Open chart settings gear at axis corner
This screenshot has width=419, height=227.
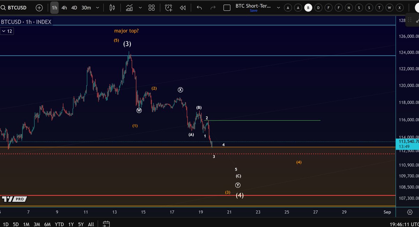[x=410, y=212]
